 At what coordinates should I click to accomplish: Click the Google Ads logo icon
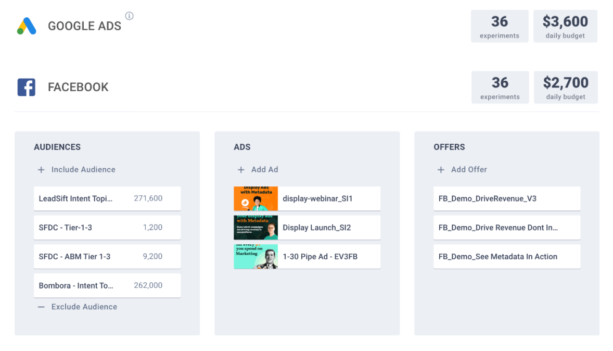coord(27,26)
